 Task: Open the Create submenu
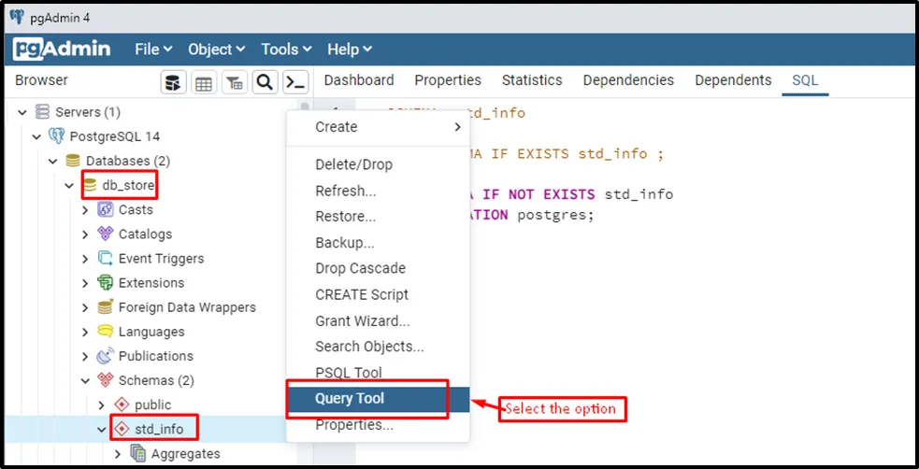coord(387,127)
